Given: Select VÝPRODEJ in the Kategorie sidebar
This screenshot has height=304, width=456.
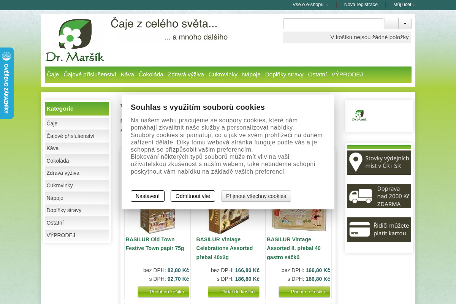Looking at the screenshot, I should pos(77,235).
